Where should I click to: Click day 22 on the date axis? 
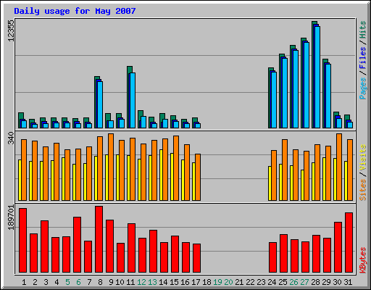[250, 282]
